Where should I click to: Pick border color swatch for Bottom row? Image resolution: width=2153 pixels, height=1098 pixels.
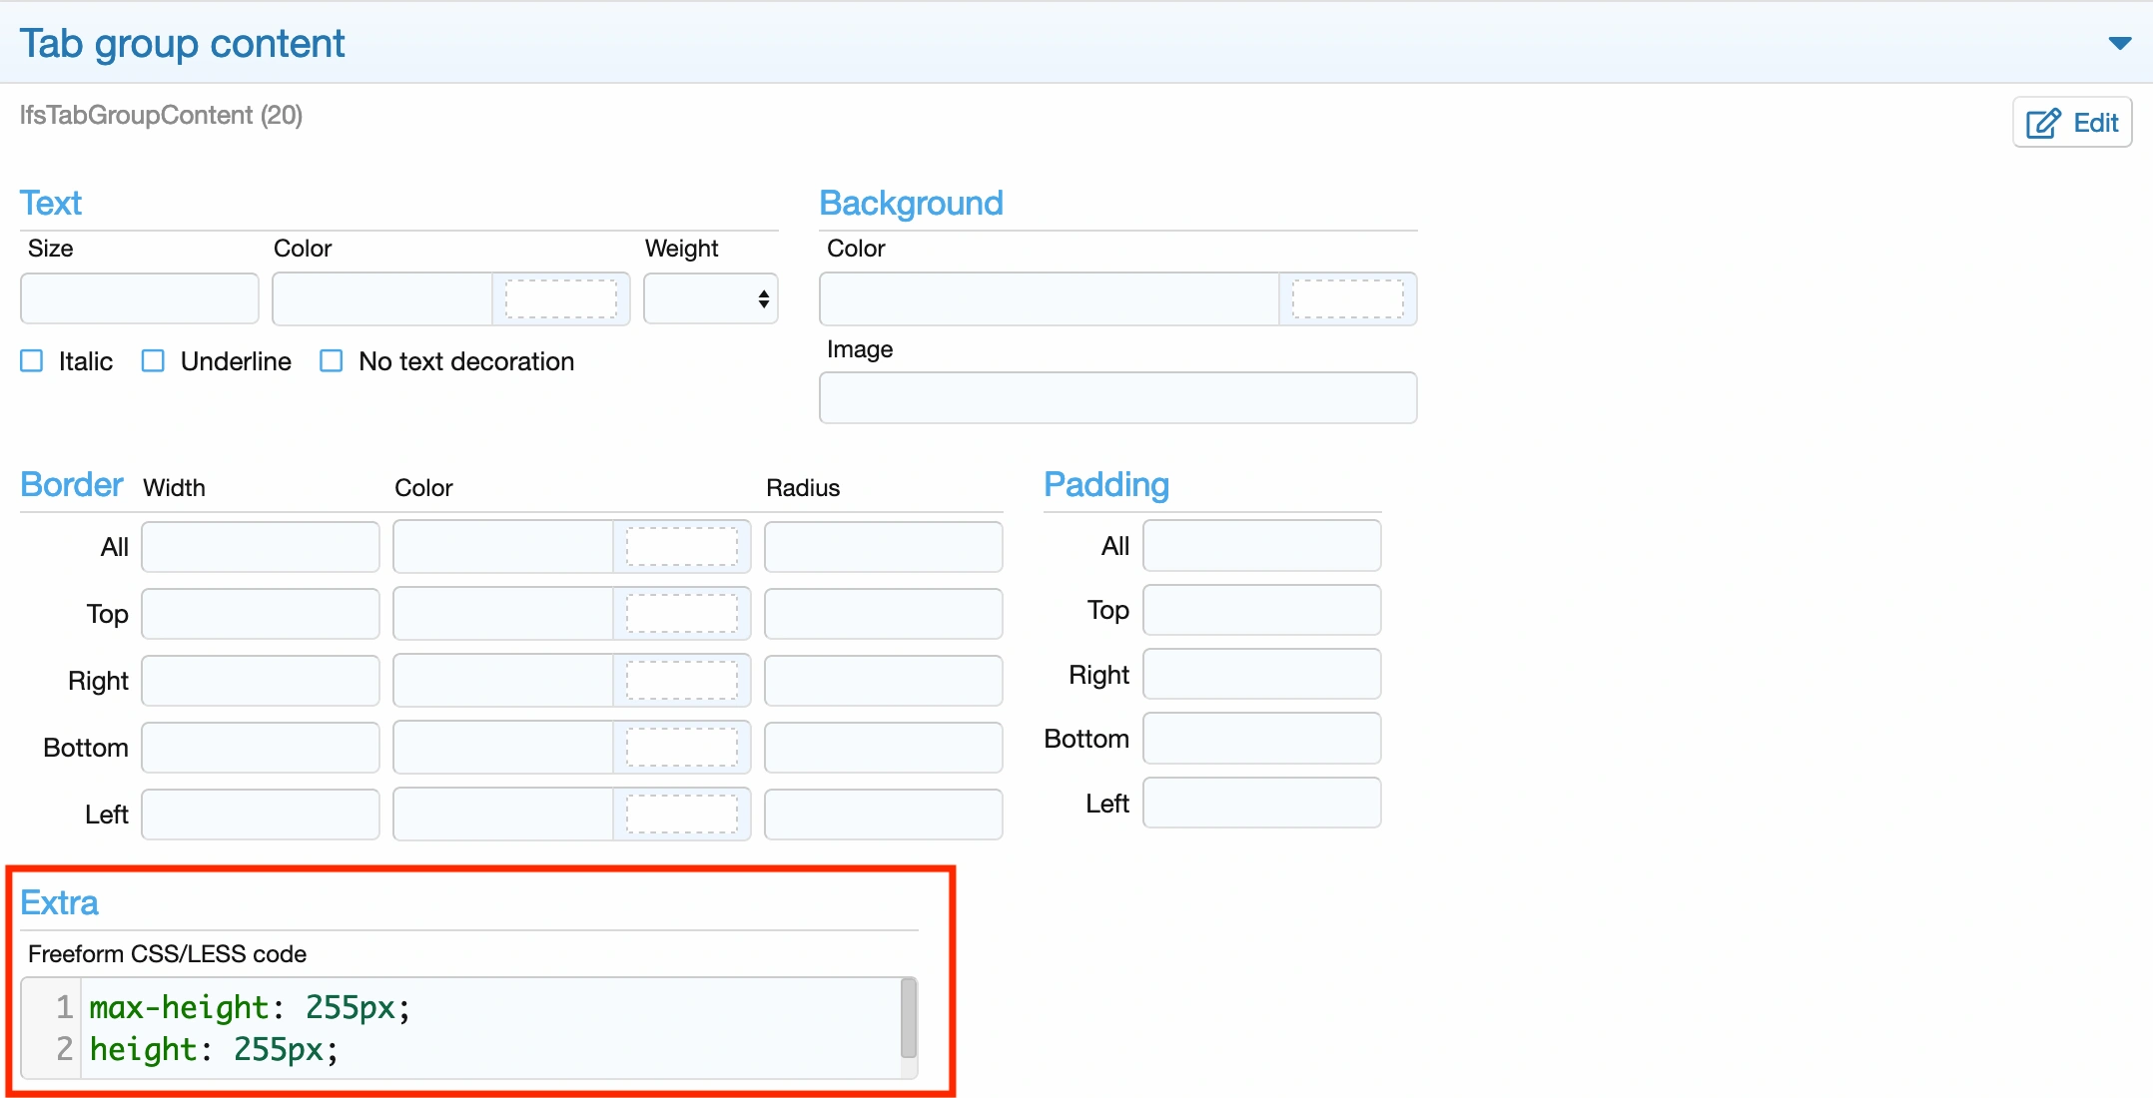click(681, 748)
